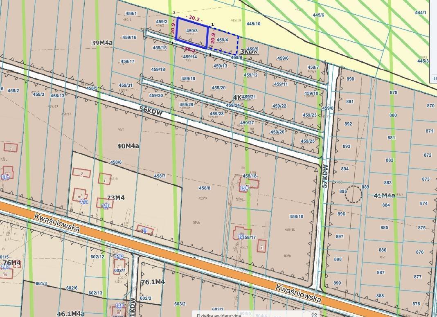
Task: Click the road label 56KDW
Action: (x=151, y=111)
